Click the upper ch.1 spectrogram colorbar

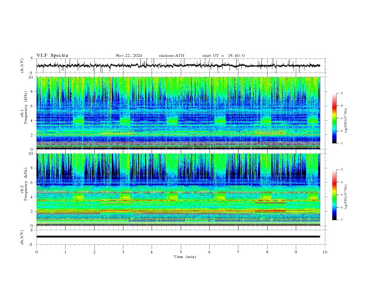tap(335, 118)
